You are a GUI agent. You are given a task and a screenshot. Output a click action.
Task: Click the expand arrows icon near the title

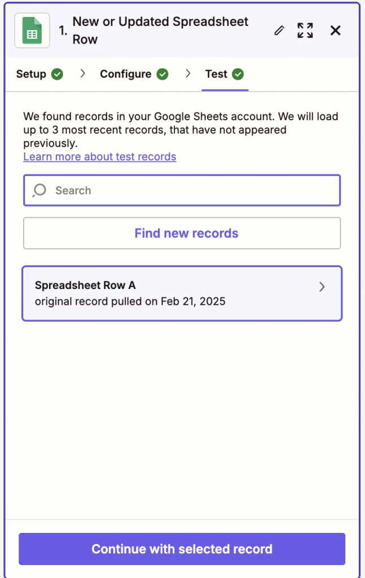305,31
